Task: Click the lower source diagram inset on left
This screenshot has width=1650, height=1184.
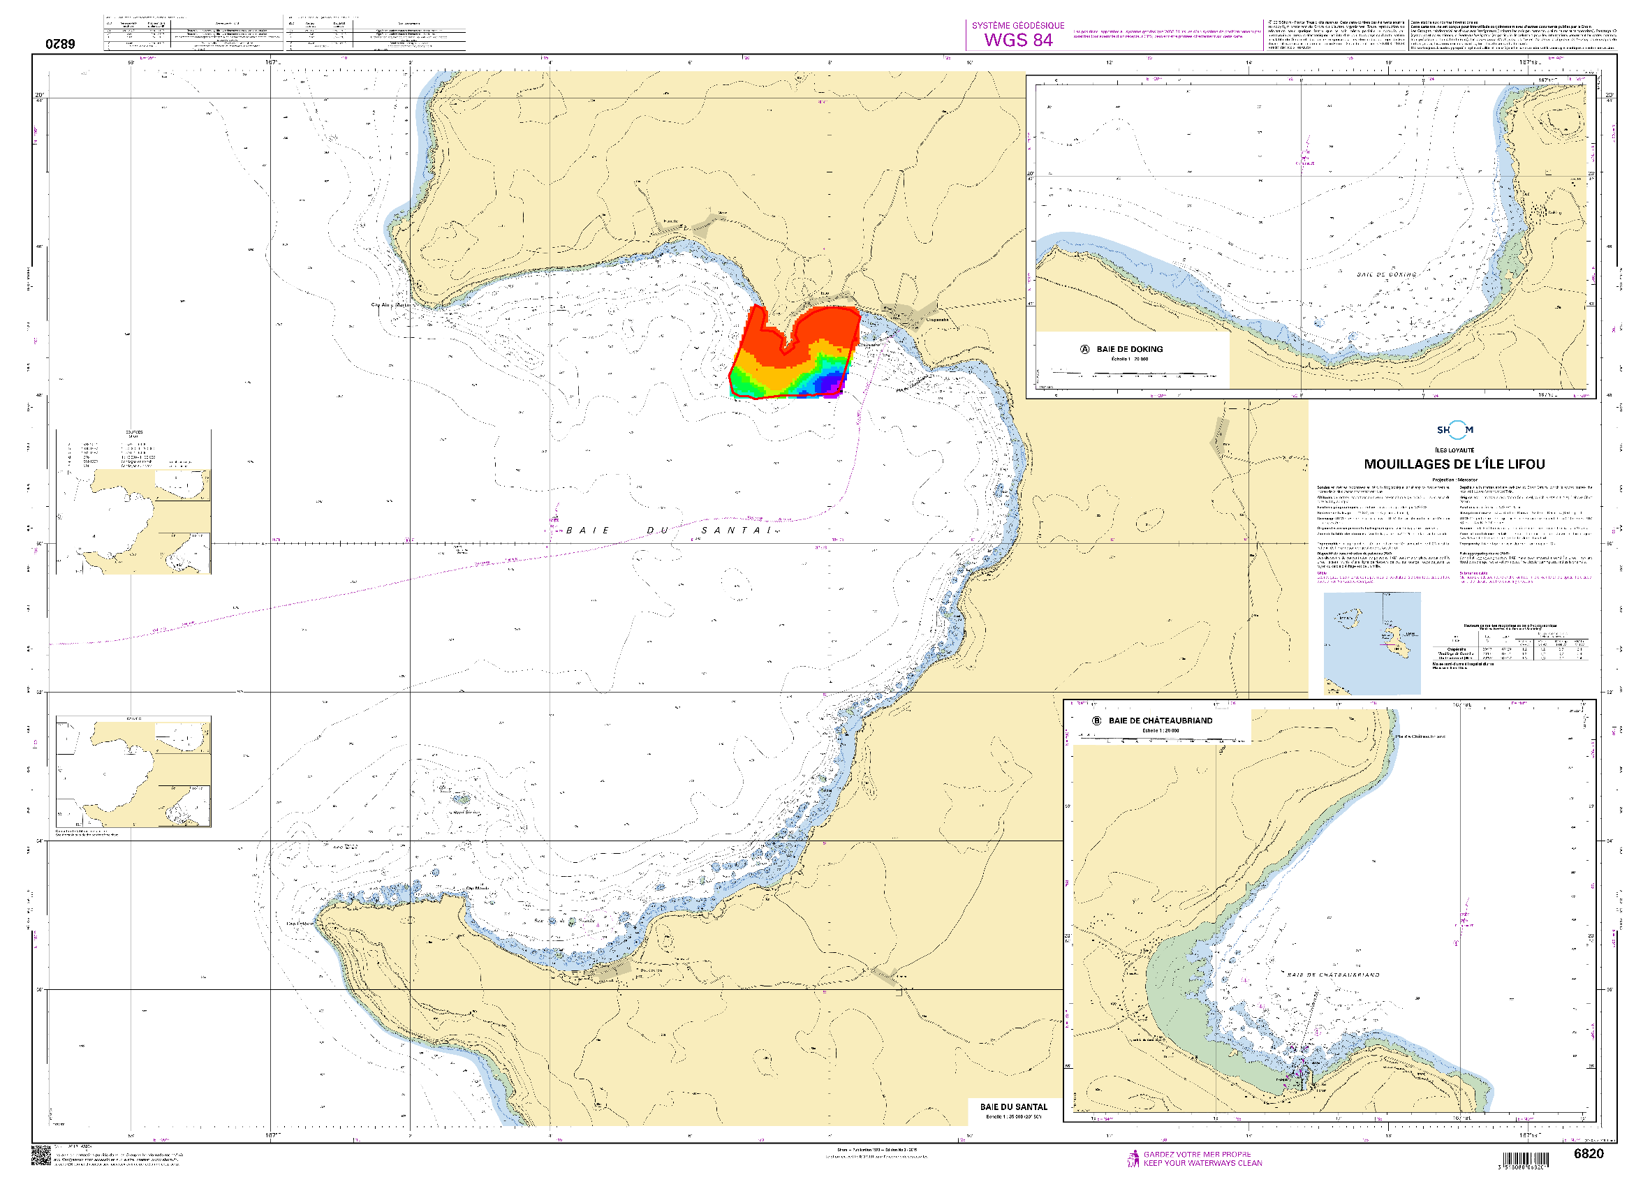Action: 134,771
